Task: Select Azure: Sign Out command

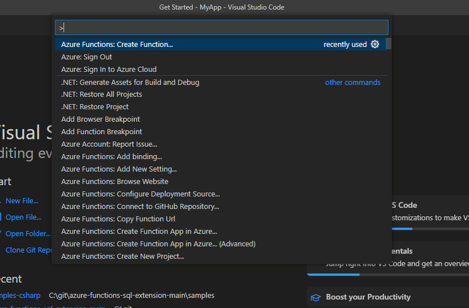Action: 220,57
